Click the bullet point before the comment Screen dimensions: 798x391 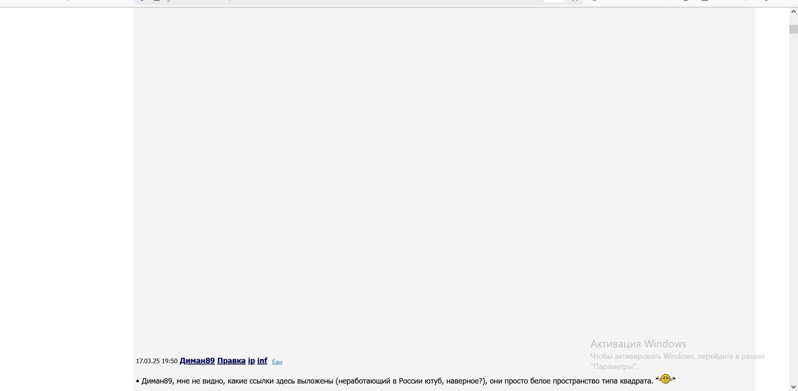pos(138,381)
